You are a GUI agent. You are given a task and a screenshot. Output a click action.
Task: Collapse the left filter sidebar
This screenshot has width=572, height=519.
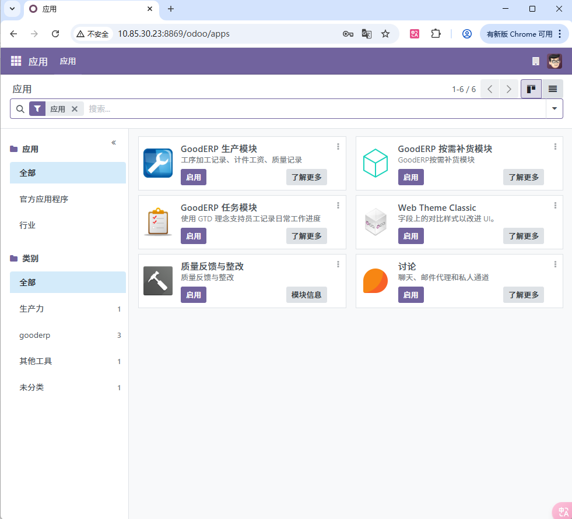[x=114, y=143]
